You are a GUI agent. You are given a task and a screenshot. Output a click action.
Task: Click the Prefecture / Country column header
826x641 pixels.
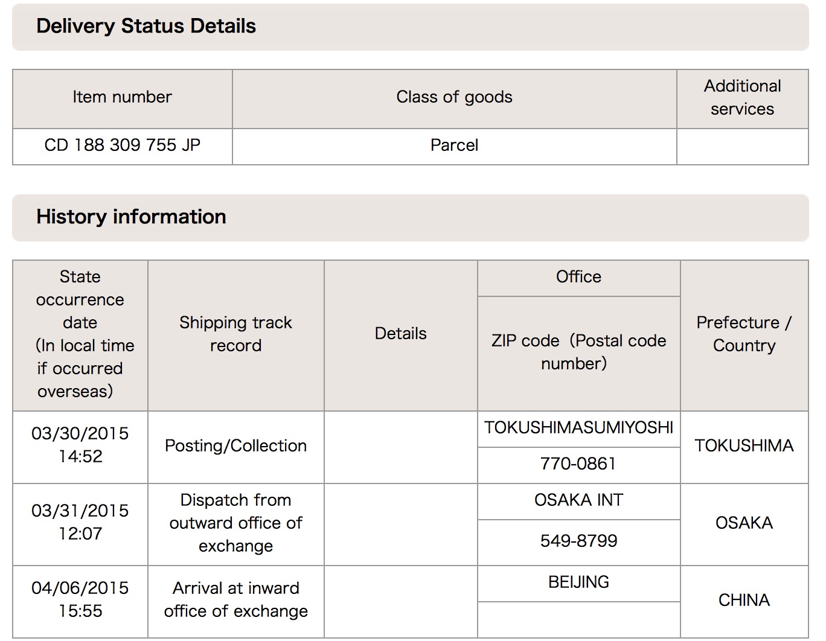click(x=744, y=334)
